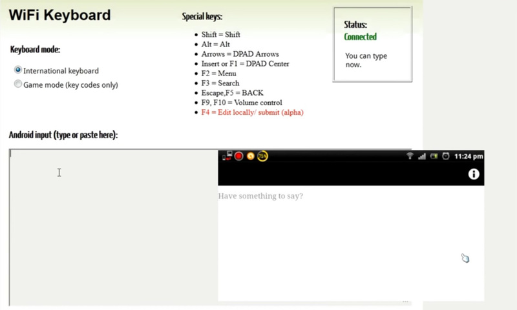
Task: Tap the 11:24 pm clock on the phone
Action: pyautogui.click(x=469, y=156)
